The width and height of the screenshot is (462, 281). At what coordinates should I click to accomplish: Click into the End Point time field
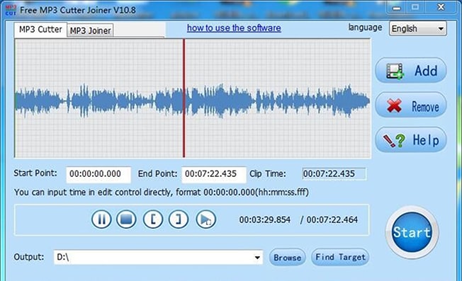(214, 174)
